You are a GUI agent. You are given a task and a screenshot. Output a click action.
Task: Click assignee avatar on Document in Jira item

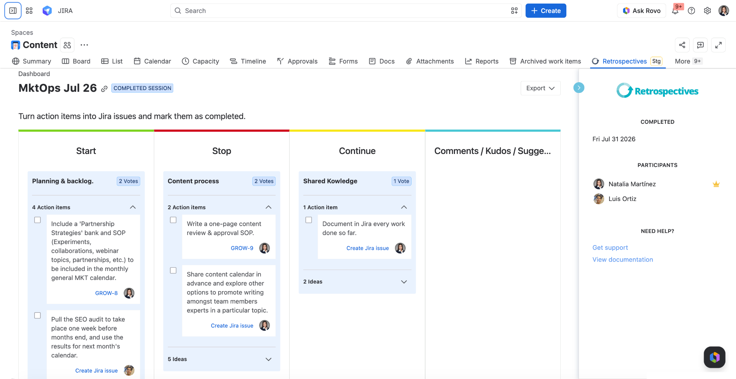click(x=400, y=248)
